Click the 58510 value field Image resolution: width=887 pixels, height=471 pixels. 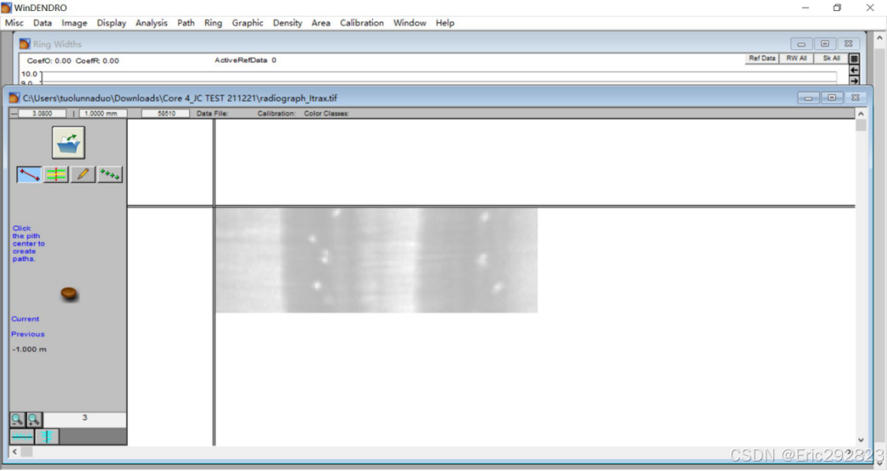pos(166,113)
